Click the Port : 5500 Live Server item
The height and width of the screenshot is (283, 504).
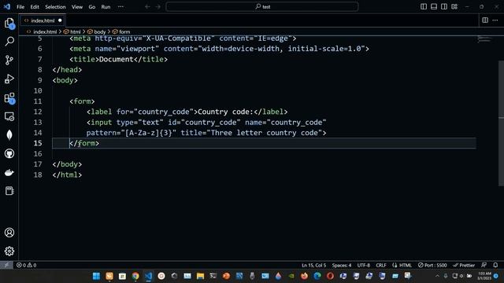point(432,265)
